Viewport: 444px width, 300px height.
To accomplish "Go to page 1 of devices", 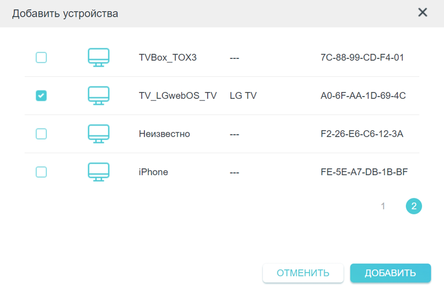I will [383, 206].
